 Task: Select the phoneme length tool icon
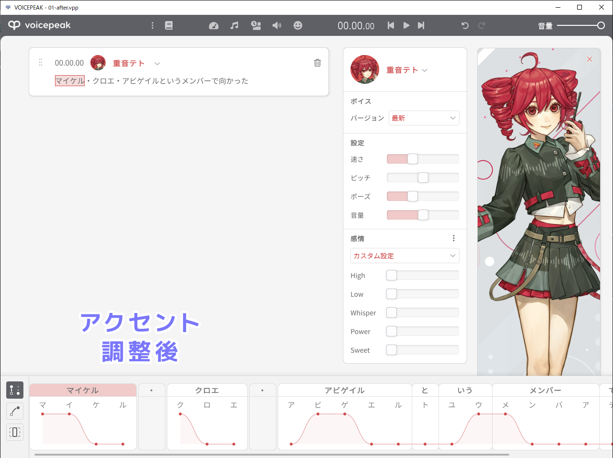point(15,432)
